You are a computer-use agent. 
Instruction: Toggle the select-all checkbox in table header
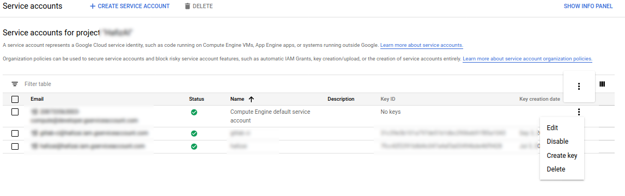15,99
